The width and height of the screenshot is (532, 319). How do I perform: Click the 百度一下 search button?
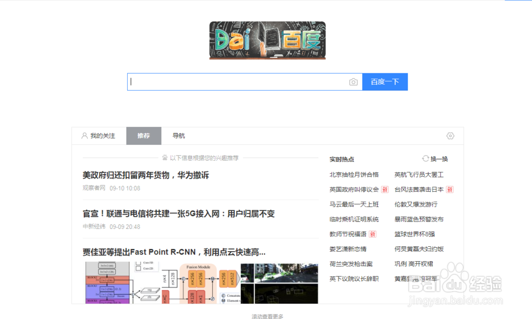pyautogui.click(x=385, y=82)
